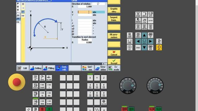Open the Cont. mill. softkey
Image resolution: width=198 pixels, height=111 pixels.
[62, 68]
